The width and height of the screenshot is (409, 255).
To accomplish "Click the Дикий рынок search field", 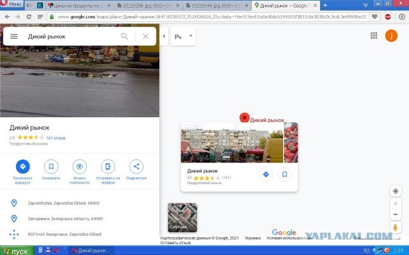I will coord(70,36).
